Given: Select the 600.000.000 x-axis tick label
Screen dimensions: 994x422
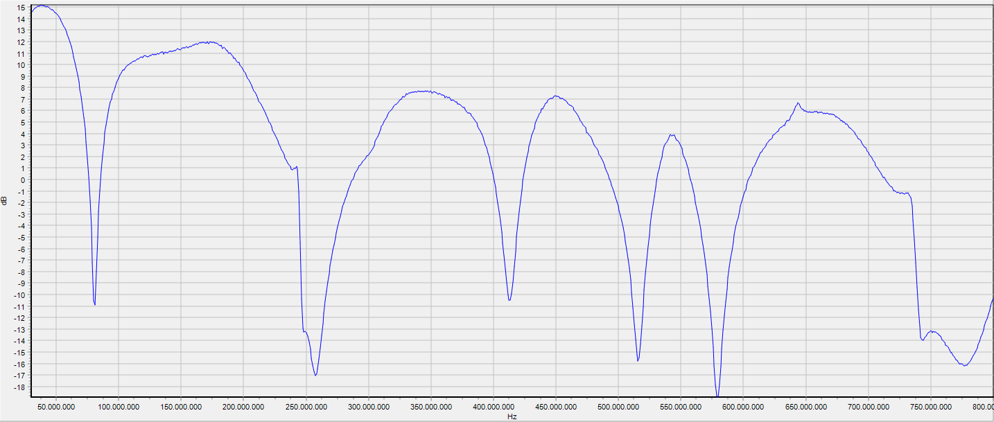Looking at the screenshot, I should coord(742,407).
